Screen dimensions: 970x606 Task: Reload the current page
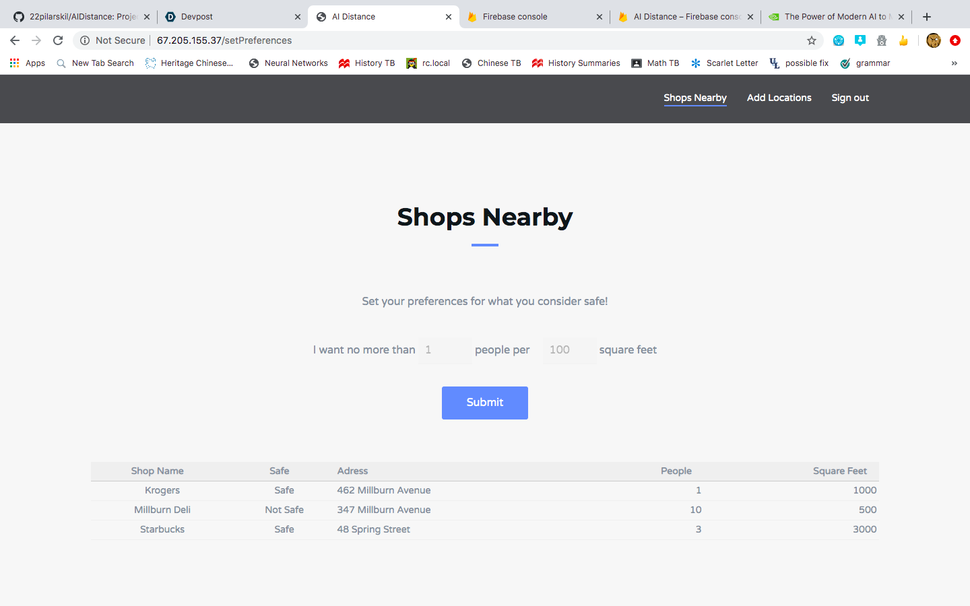pyautogui.click(x=58, y=40)
